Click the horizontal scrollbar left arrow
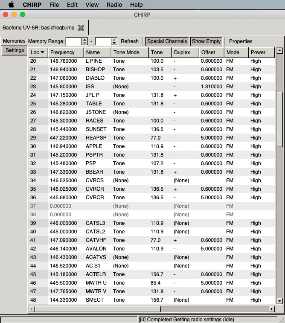 click(32, 309)
